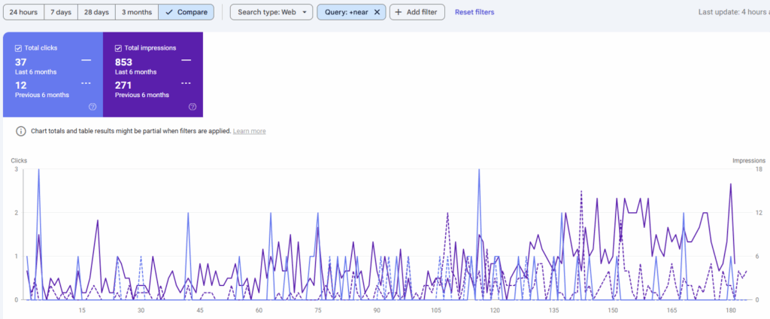Click the info icon beside chart totals notice

click(x=20, y=131)
